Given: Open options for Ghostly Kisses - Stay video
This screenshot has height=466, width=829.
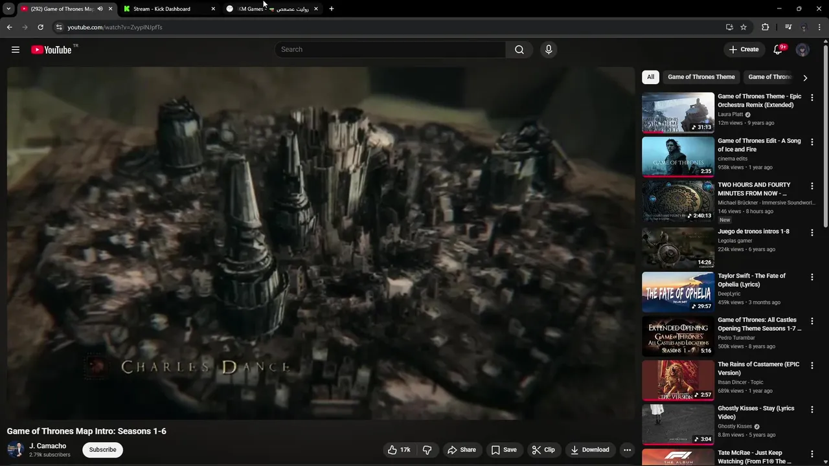Looking at the screenshot, I should click(x=812, y=409).
